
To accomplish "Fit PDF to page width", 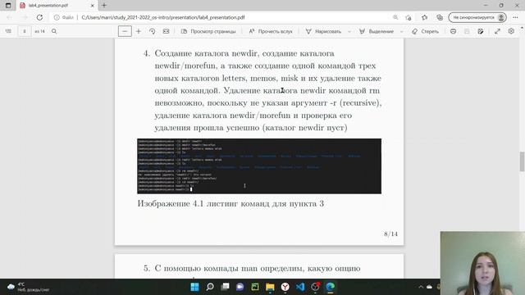I will coord(166,31).
